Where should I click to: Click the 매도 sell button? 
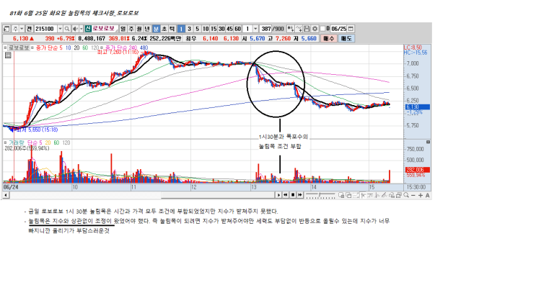coord(346,39)
